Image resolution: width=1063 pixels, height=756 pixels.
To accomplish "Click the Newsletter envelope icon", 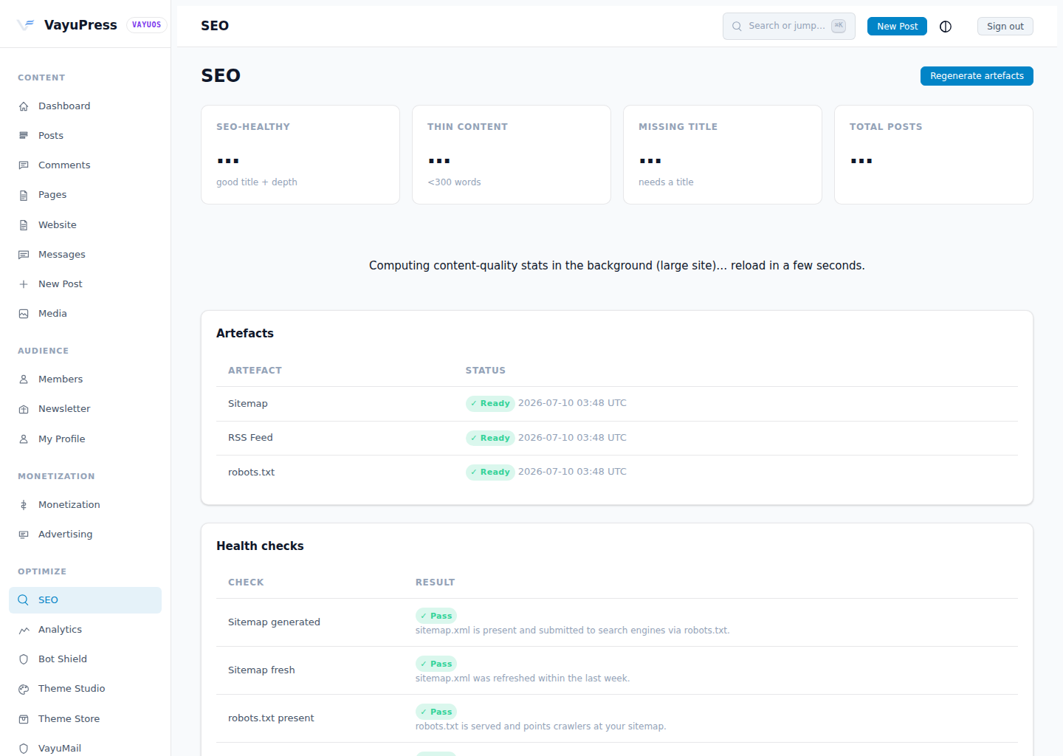I will click(x=24, y=409).
